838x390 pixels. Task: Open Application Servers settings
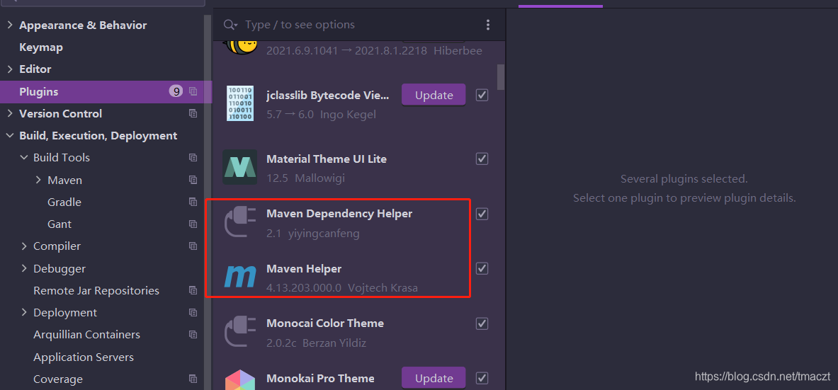tap(84, 357)
